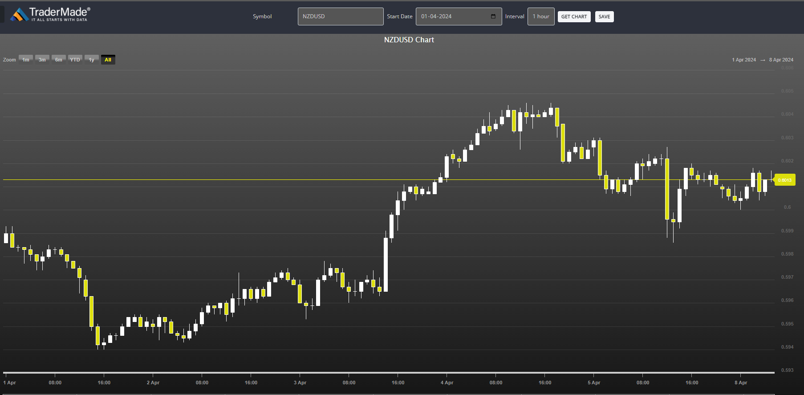Click the GET CHART button

574,17
